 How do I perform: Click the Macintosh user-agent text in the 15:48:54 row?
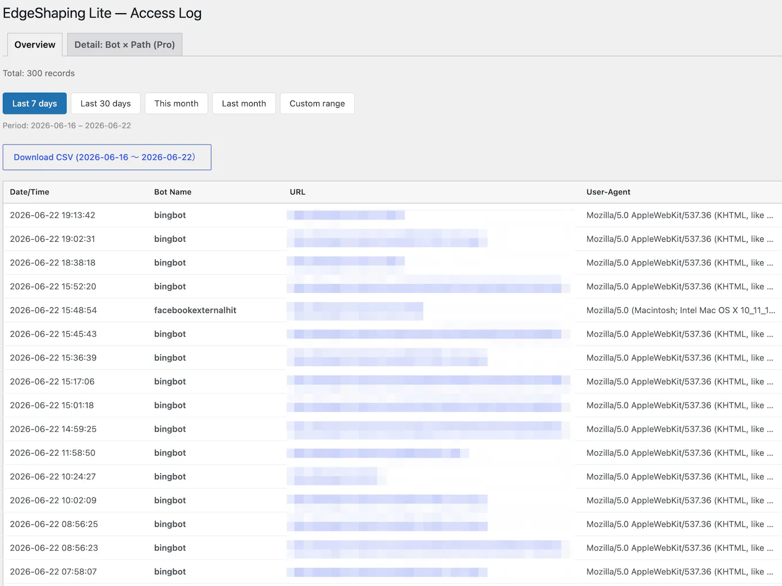[680, 310]
